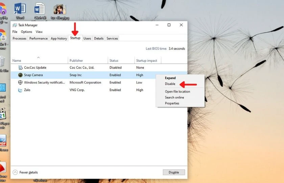Image resolution: width=284 pixels, height=183 pixels.
Task: Minimize the Task Manager window
Action: 157,25
